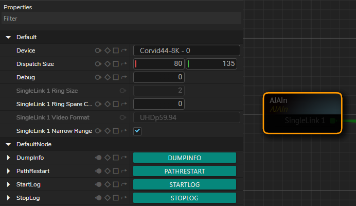The image size is (356, 206).
Task: Click the pin icon in the Device row
Action: 98,50
